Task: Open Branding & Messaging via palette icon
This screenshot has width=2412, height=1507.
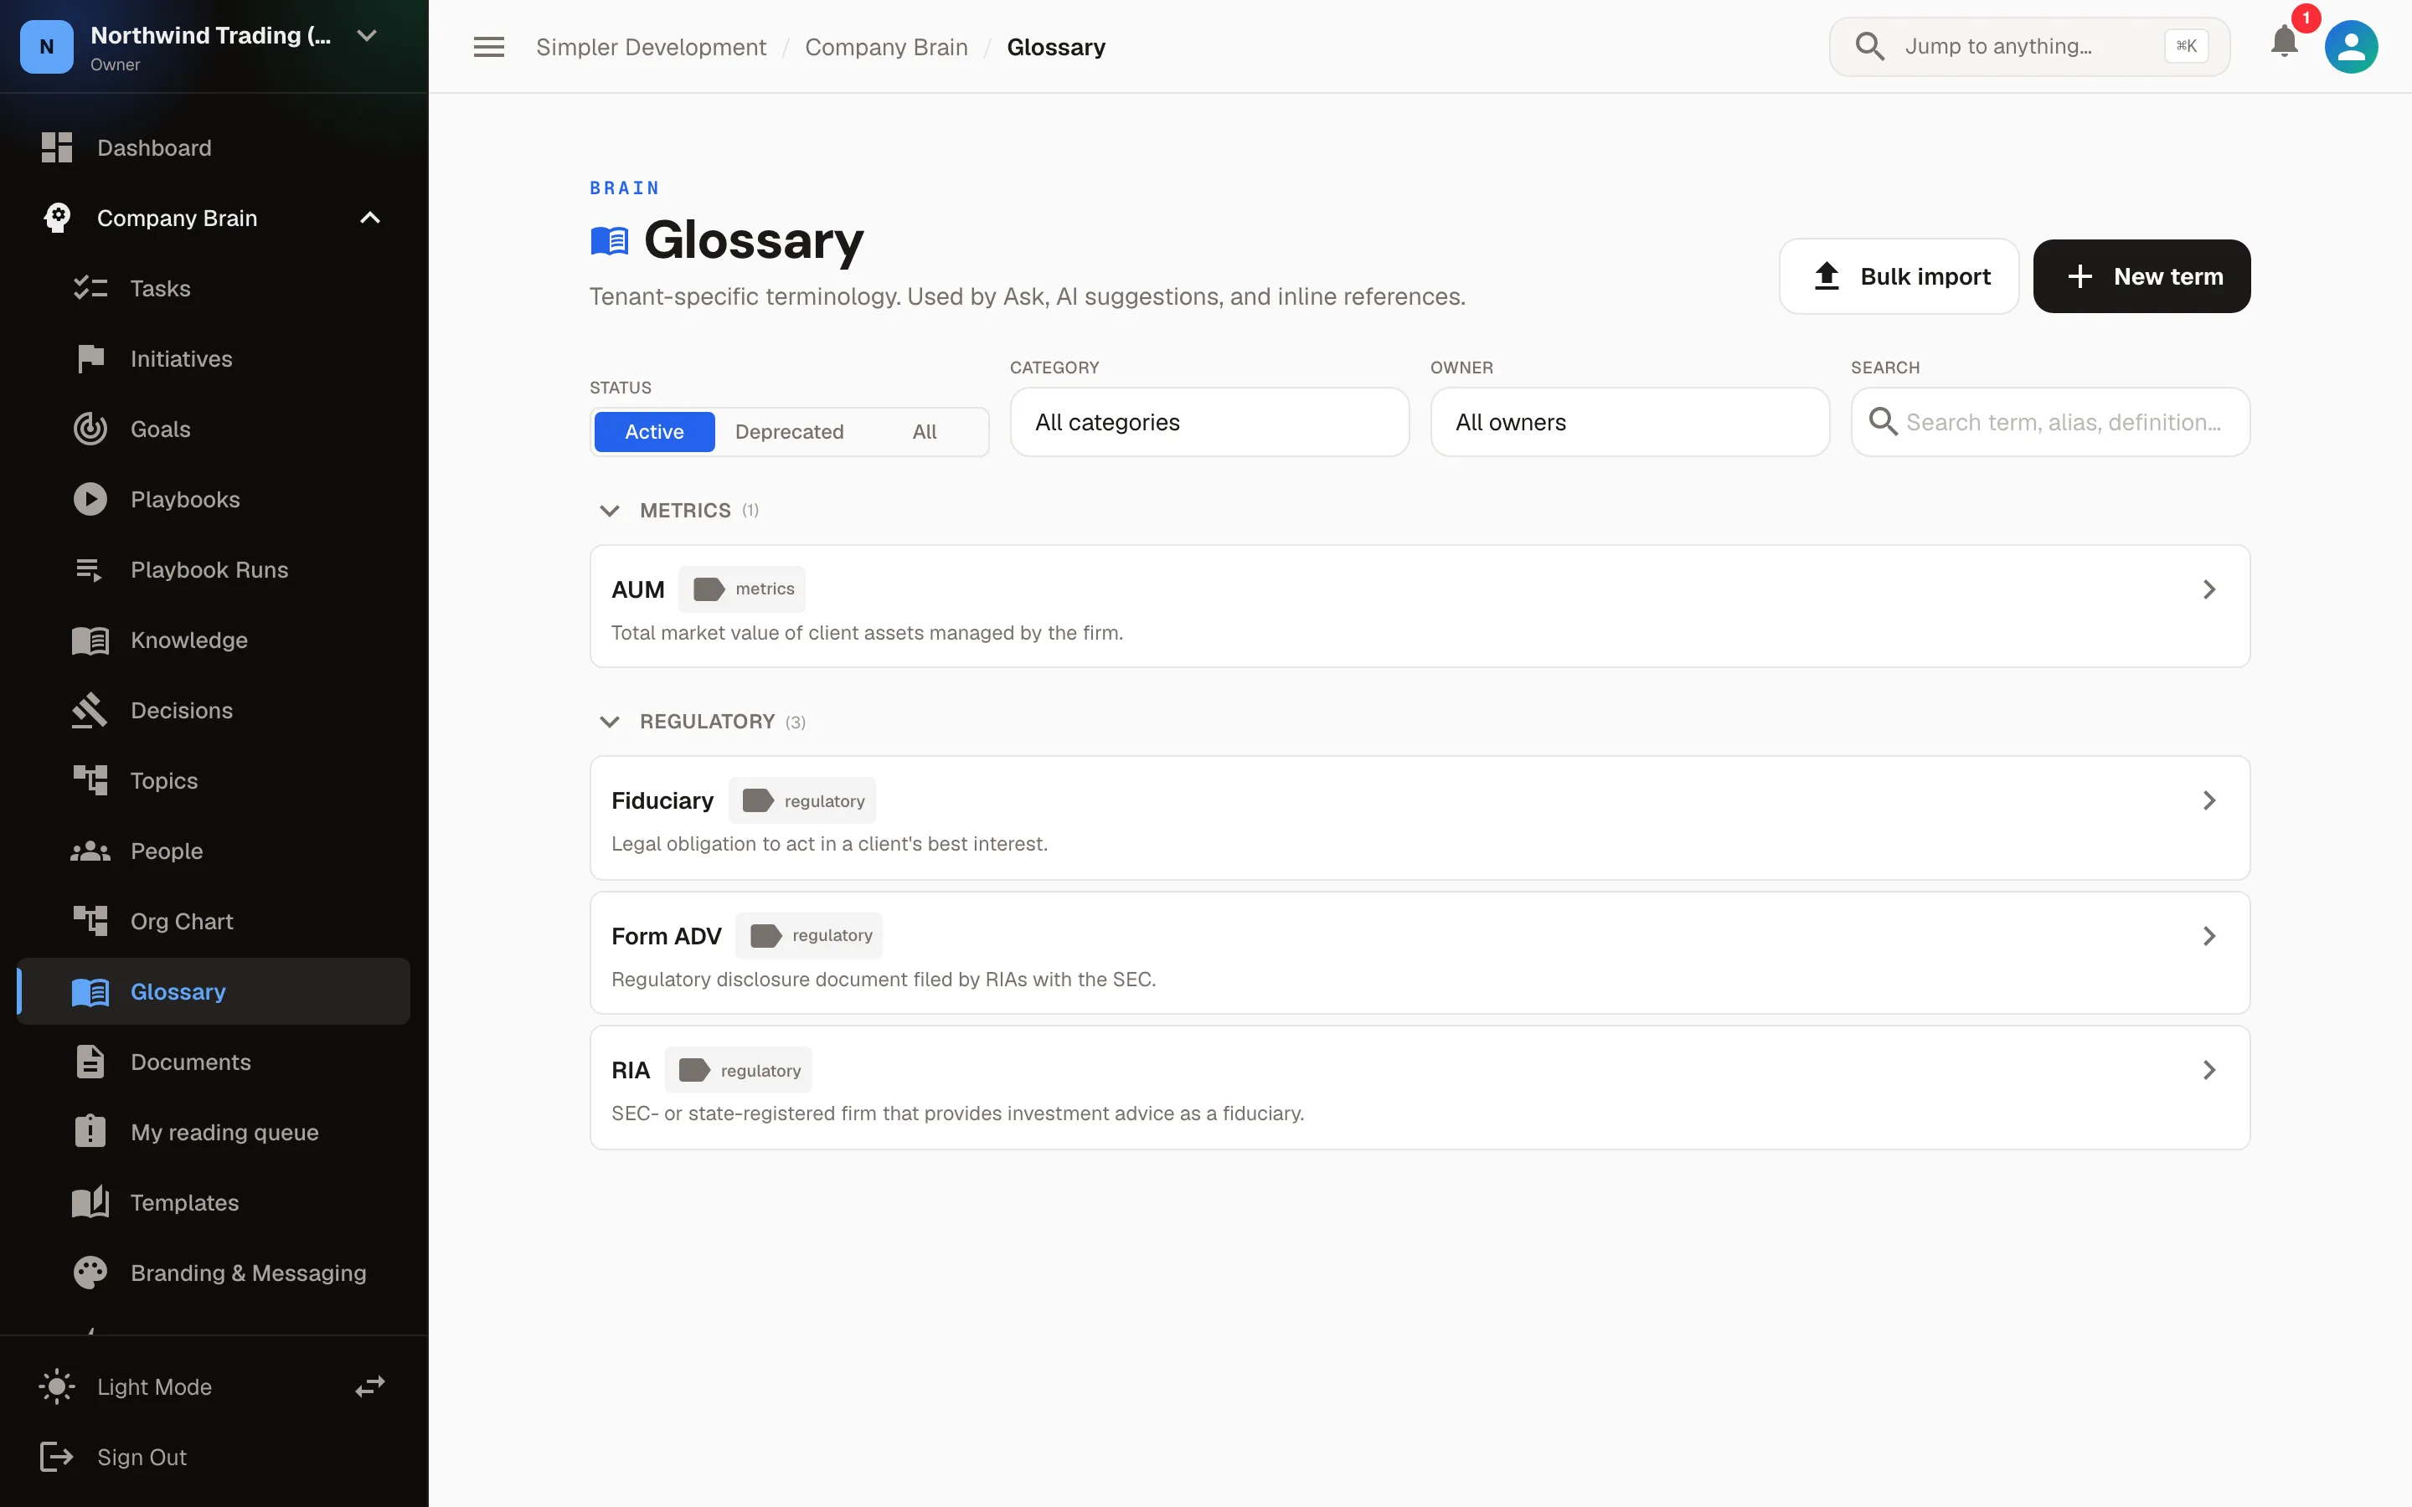Action: (90, 1273)
